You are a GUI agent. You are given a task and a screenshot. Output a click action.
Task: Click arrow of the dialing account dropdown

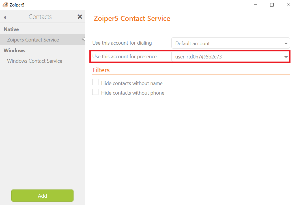[286, 43]
